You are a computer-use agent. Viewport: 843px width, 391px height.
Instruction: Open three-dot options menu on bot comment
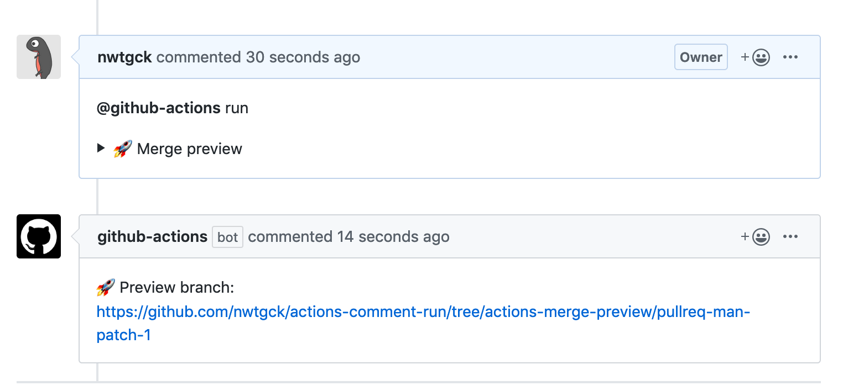coord(790,237)
